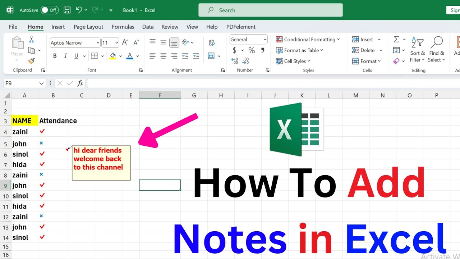
Task: Switch to the Review tab
Action: point(170,27)
